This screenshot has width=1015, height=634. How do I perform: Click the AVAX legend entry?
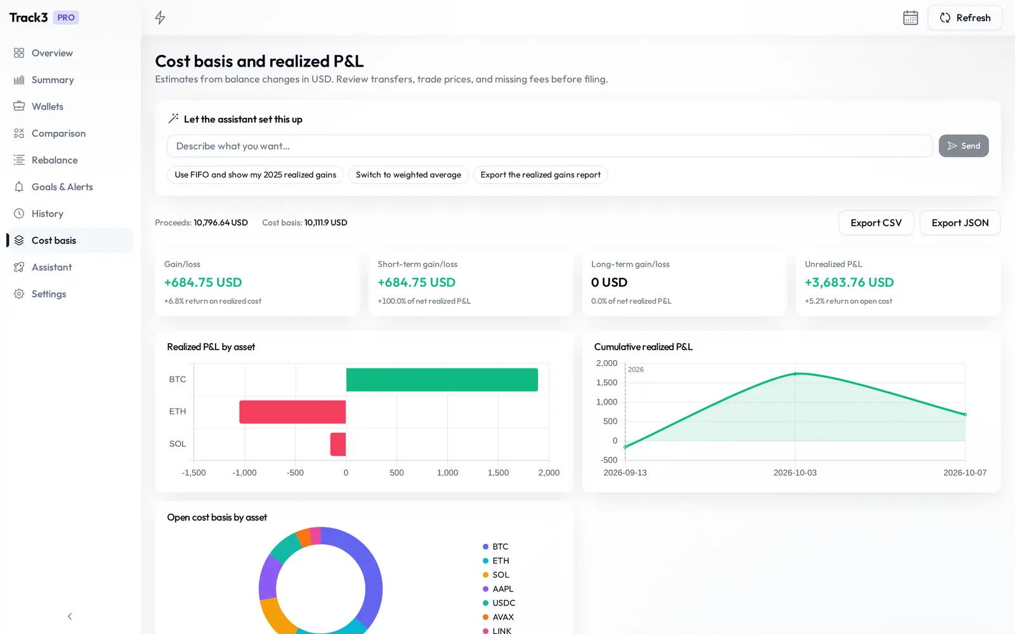click(x=498, y=617)
